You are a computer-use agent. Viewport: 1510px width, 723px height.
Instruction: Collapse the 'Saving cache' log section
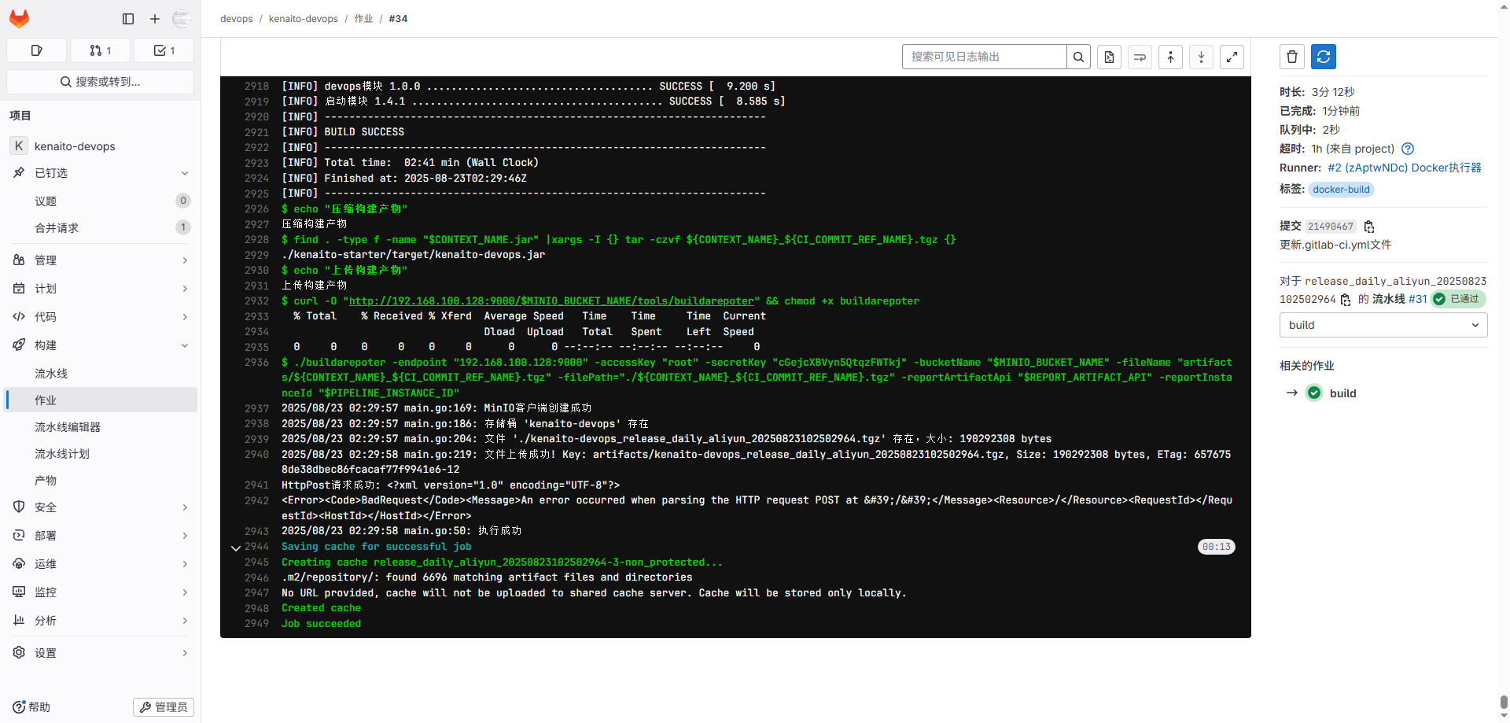click(236, 548)
